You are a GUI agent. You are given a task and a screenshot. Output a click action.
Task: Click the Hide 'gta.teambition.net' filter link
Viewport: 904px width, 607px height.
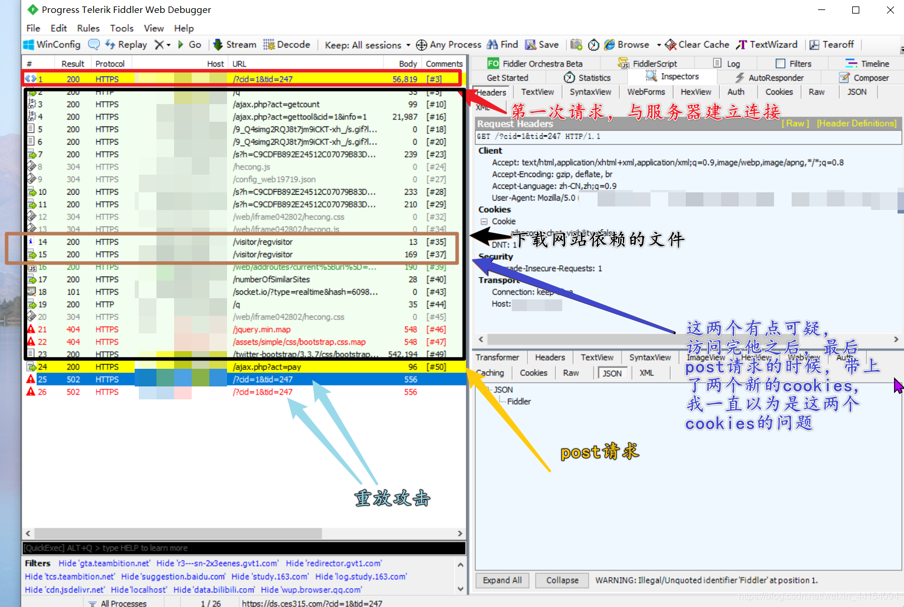click(x=104, y=563)
